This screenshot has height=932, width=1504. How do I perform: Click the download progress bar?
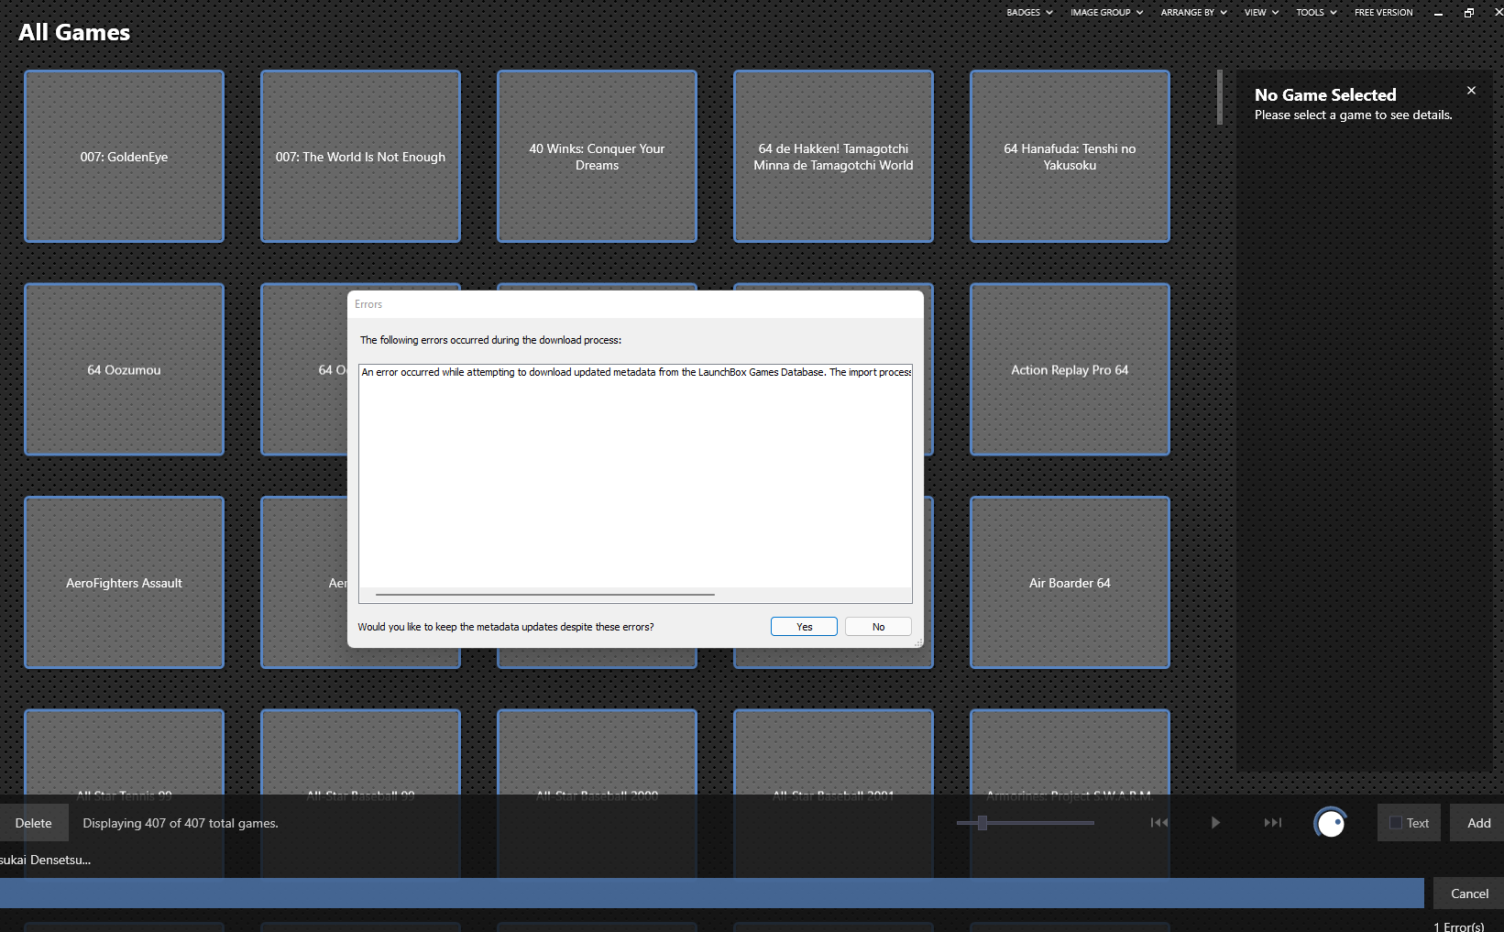tap(711, 894)
